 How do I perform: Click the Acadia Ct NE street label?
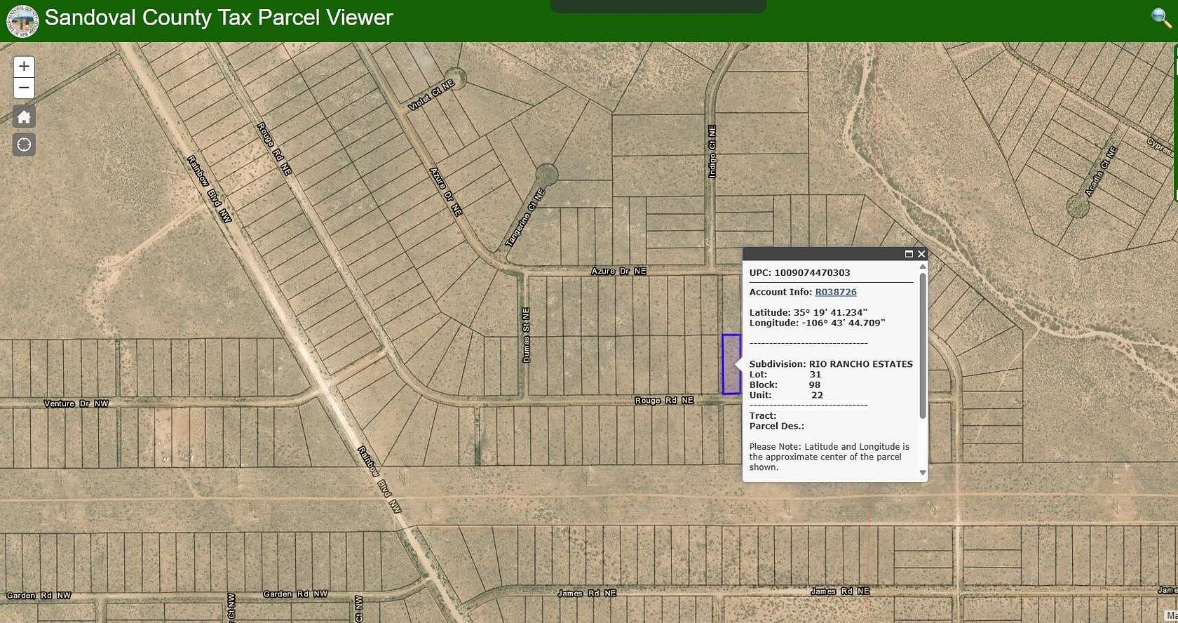[x=1100, y=171]
